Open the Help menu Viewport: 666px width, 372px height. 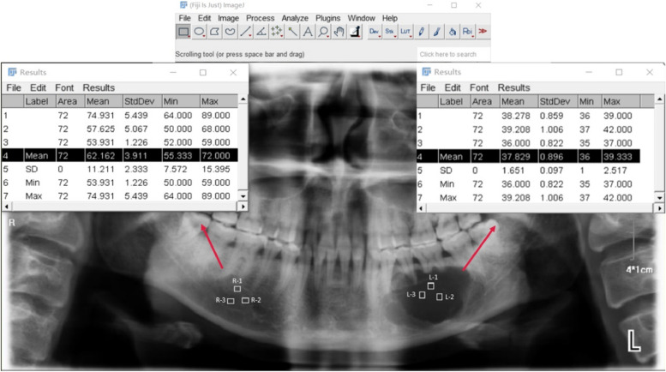pos(389,18)
